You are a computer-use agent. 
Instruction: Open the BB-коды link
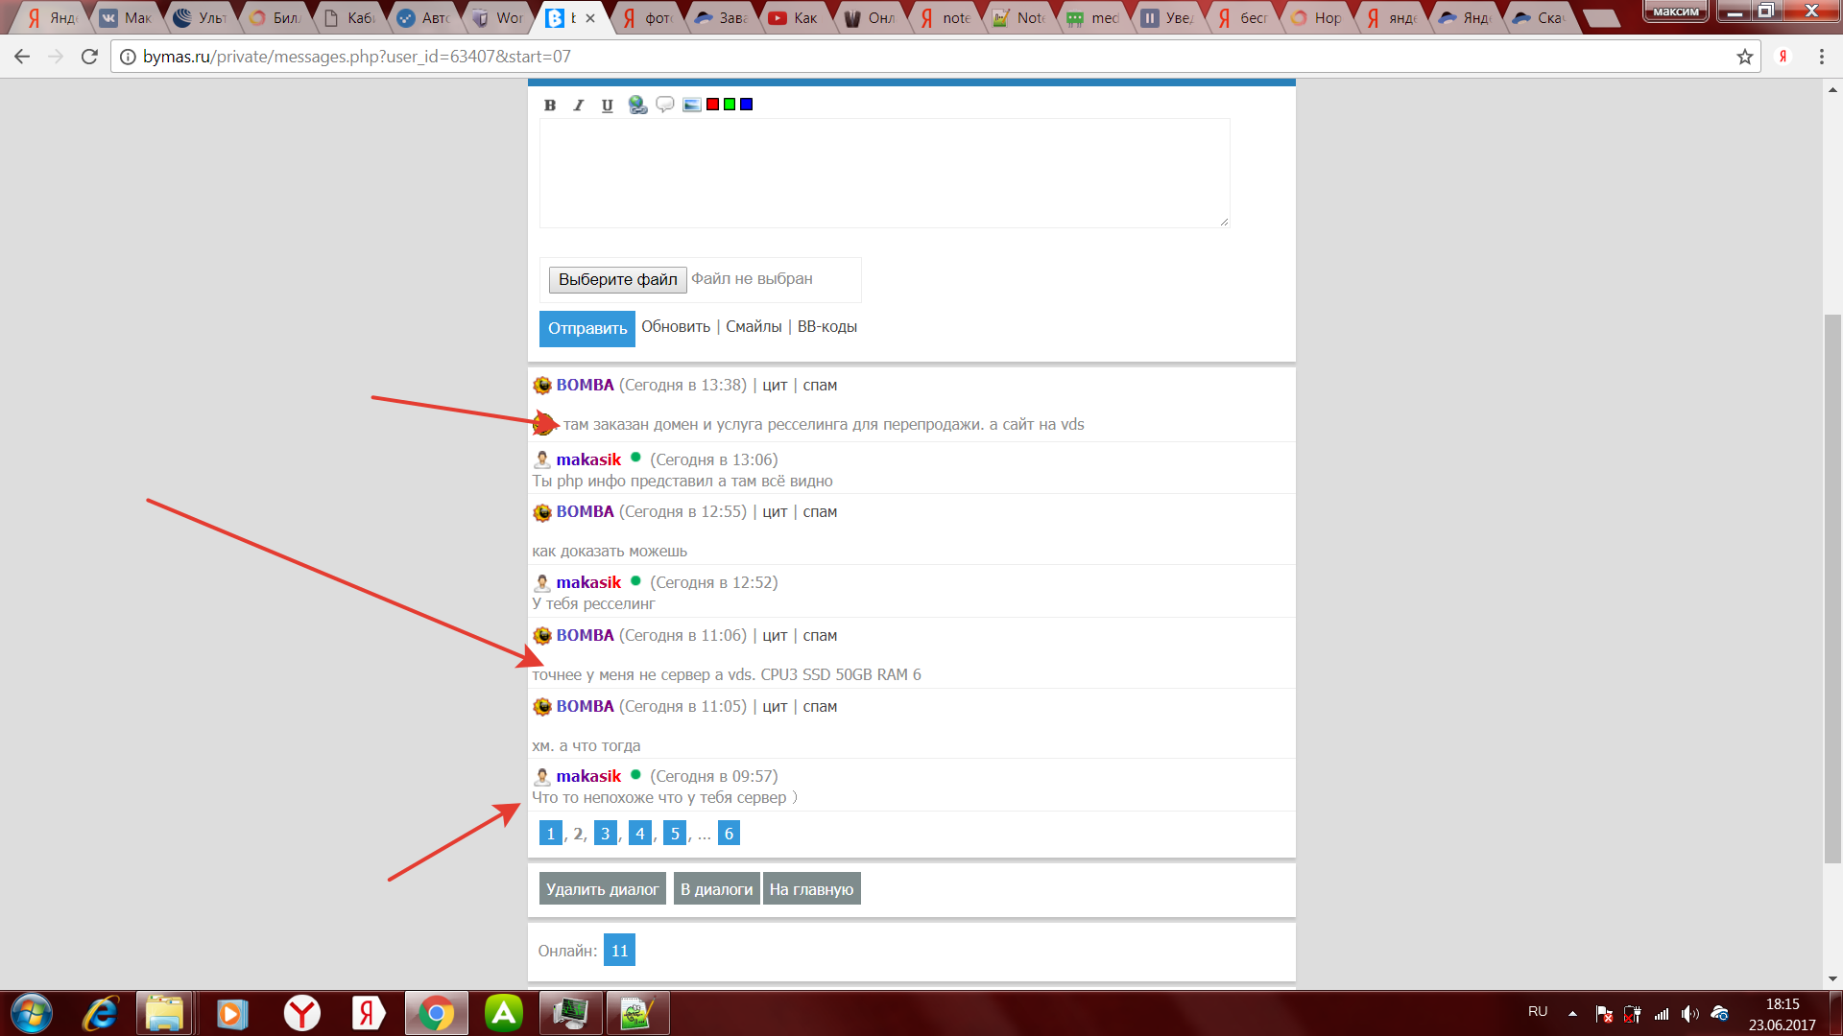826,327
